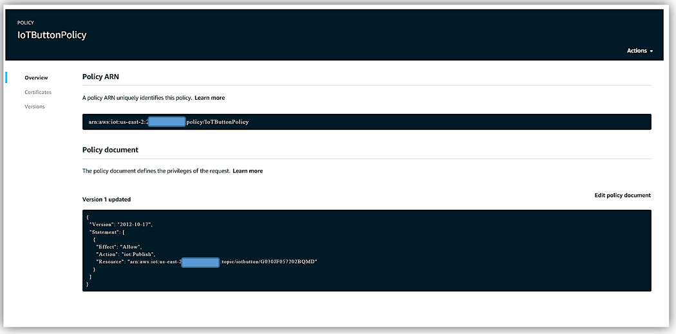Click the "Version 1 updated" label
The width and height of the screenshot is (676, 334).
(x=106, y=199)
